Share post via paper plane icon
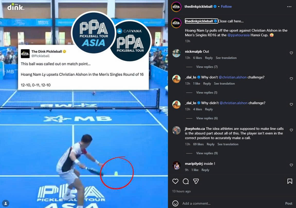This screenshot has height=208, width=296. [196, 181]
